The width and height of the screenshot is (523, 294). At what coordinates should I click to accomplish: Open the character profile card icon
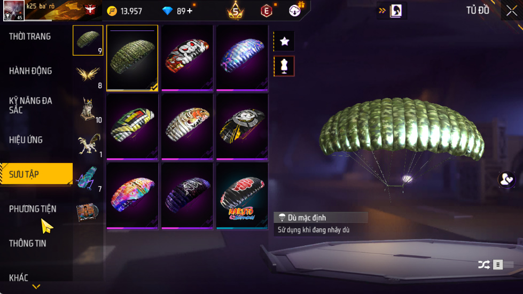tap(396, 11)
